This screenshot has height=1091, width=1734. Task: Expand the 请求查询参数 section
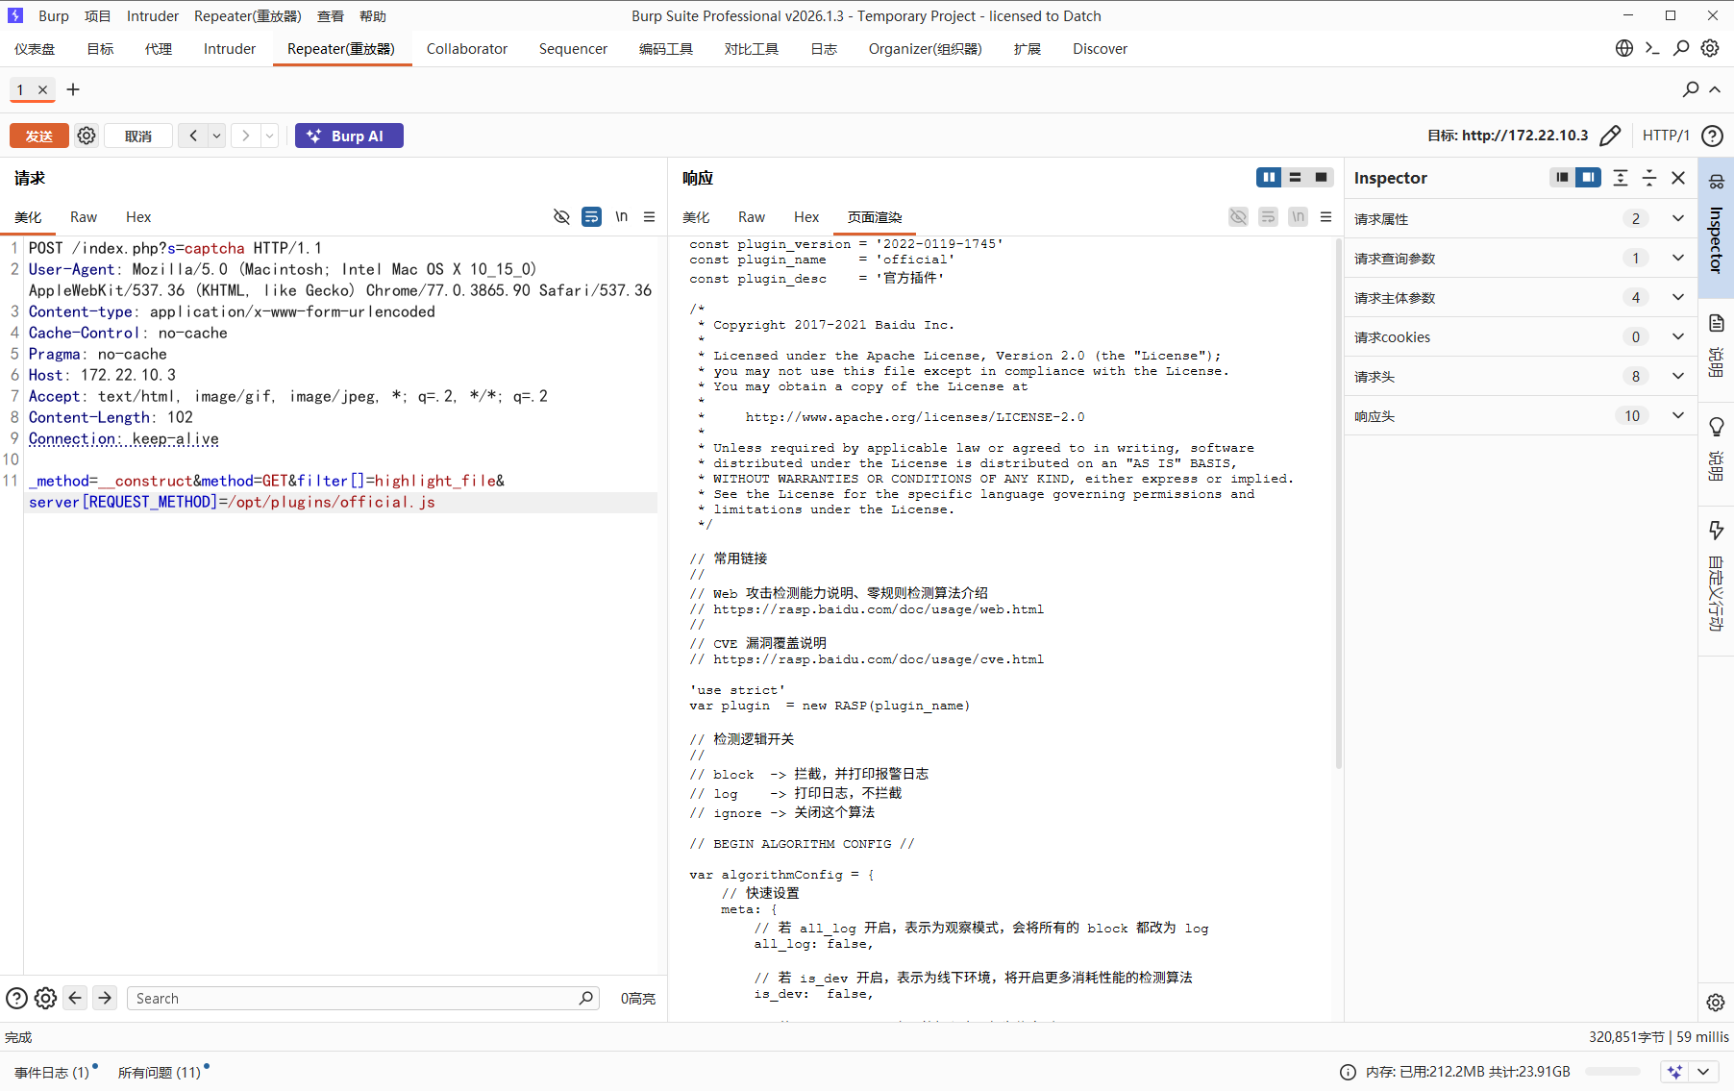pyautogui.click(x=1521, y=258)
